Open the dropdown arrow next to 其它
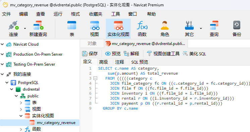250x132 pixels. coord(201,28)
